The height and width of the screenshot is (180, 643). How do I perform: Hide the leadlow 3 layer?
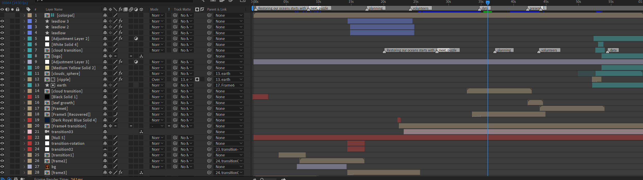pyautogui.click(x=2, y=21)
